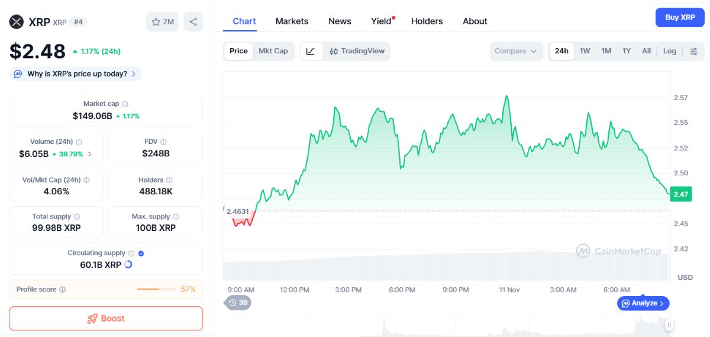Click the #4 rank badge
710x337 pixels.
[x=78, y=22]
